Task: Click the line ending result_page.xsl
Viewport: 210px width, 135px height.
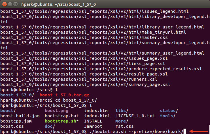Action: tap(84, 74)
